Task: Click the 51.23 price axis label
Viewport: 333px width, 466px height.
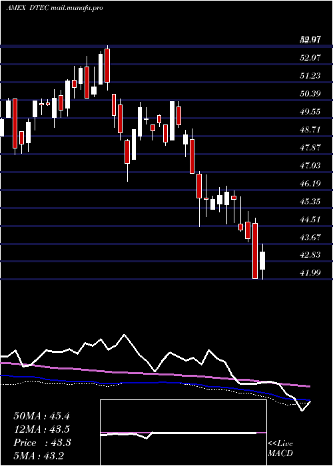Action: point(310,76)
